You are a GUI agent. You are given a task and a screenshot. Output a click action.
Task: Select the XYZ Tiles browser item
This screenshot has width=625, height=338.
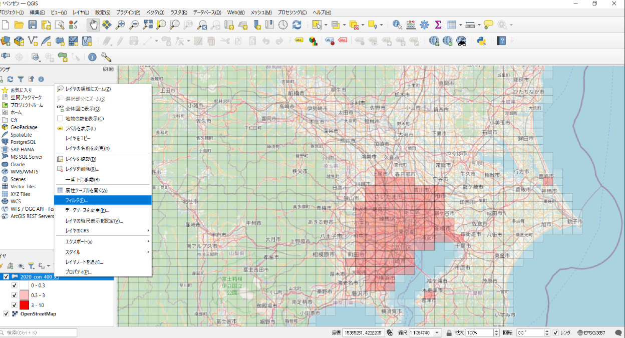[x=20, y=194]
